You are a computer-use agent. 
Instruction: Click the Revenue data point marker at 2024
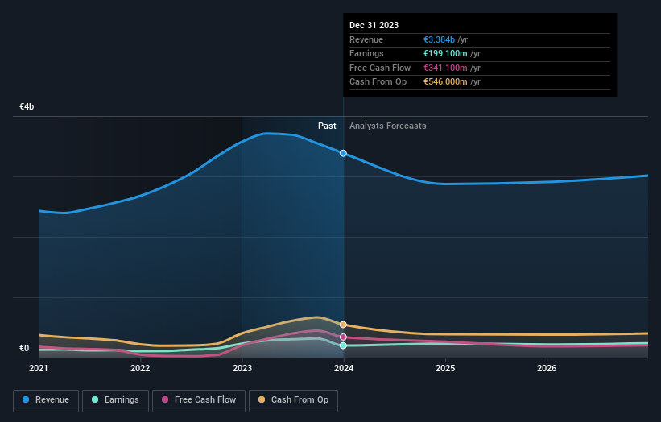click(343, 153)
